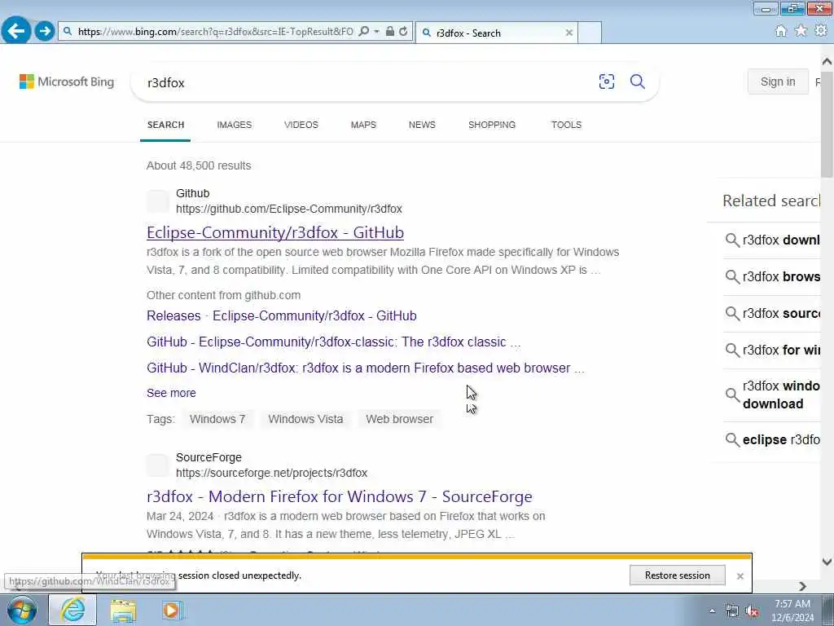Select the Windows Vista tag
The width and height of the screenshot is (834, 626).
tap(305, 419)
